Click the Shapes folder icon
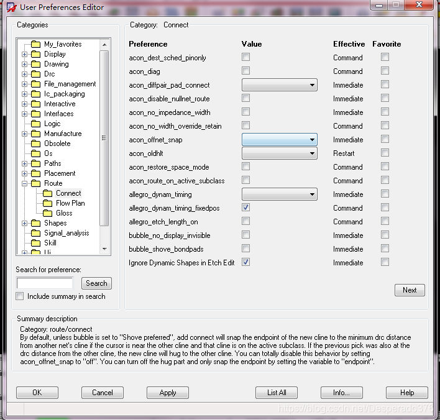 [x=35, y=223]
